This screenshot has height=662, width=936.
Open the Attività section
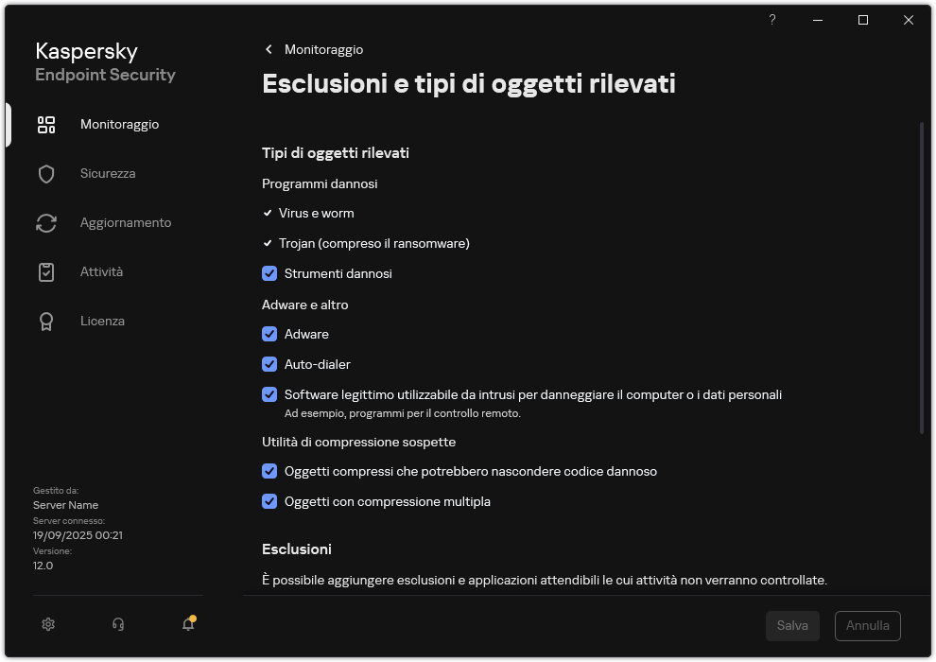click(x=101, y=271)
